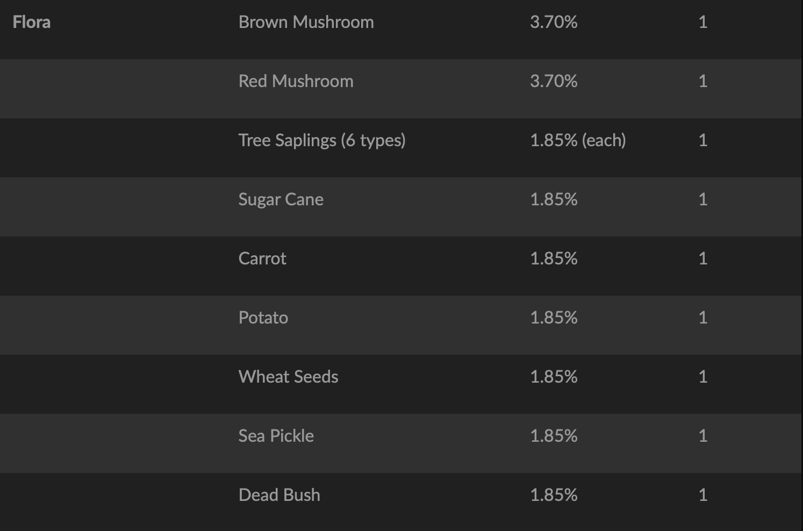Select the Wheat Seeds item name
This screenshot has width=803, height=531.
pyautogui.click(x=288, y=377)
